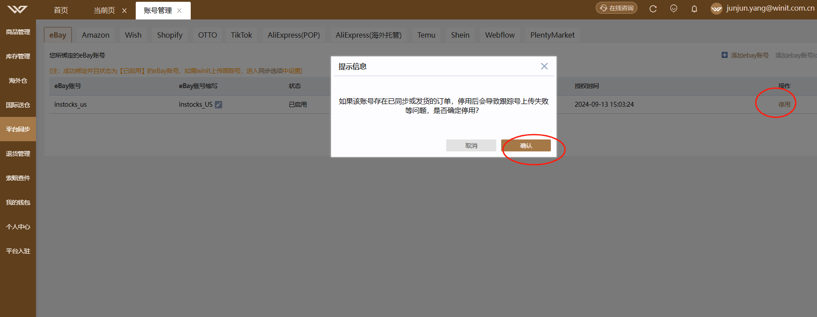Select the OTTO platform tab
The height and width of the screenshot is (317, 817).
(207, 35)
